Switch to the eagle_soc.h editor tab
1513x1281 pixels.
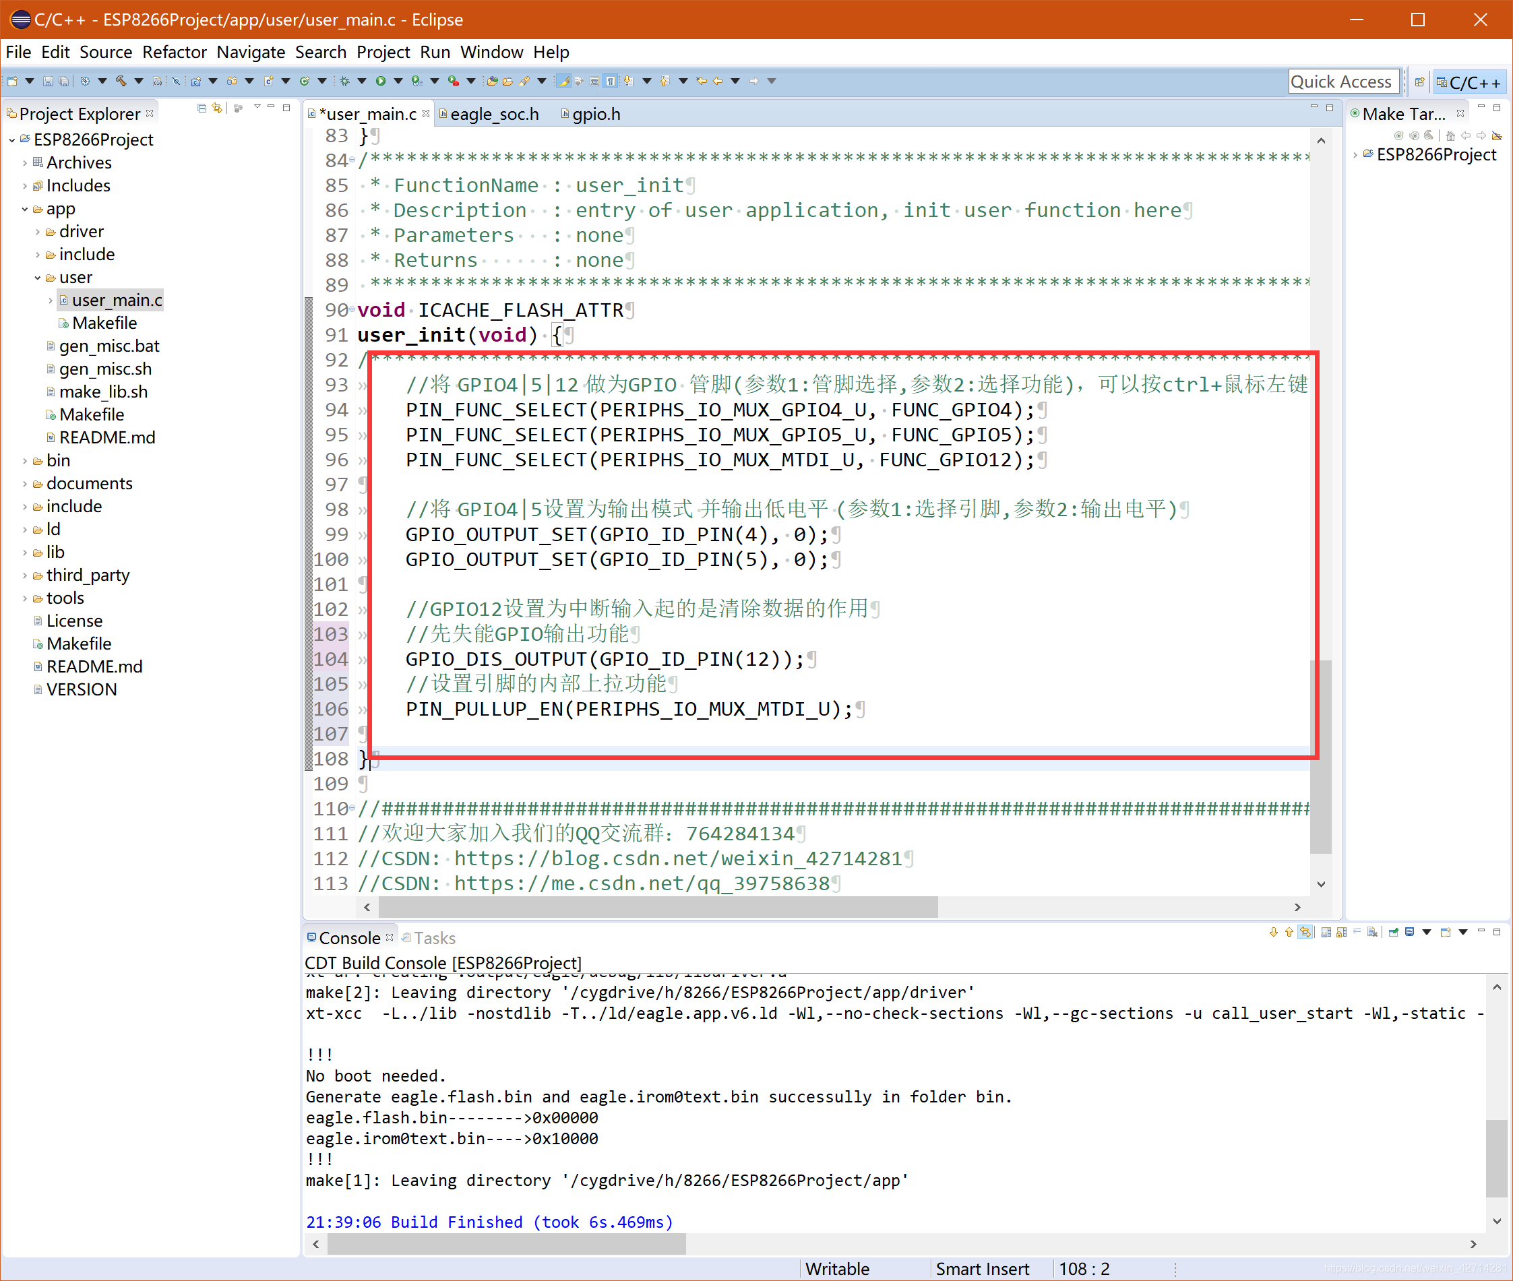pos(494,114)
